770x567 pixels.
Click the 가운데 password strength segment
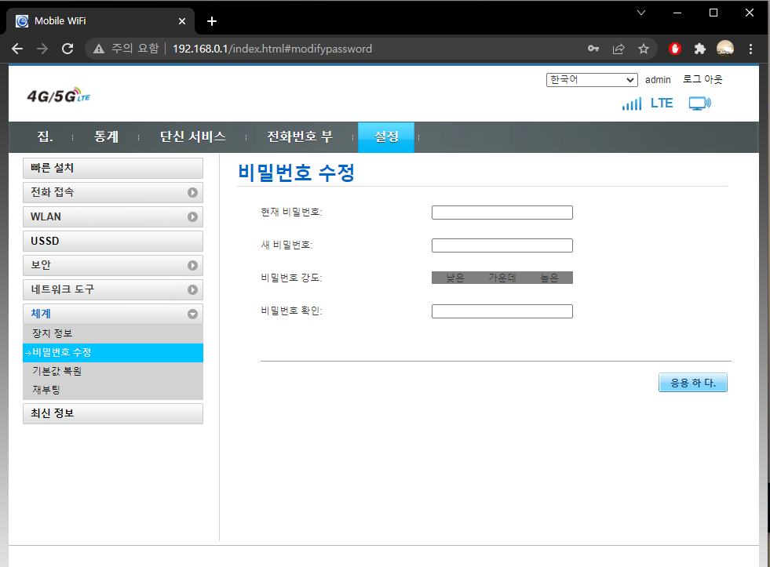[x=502, y=278]
